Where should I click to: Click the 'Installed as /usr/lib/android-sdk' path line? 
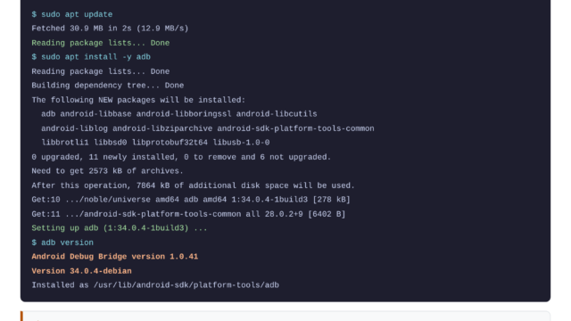point(155,285)
